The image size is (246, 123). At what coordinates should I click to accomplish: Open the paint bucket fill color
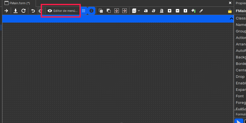[193, 11]
